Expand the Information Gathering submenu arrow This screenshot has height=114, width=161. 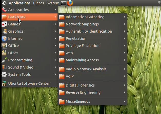(125, 17)
